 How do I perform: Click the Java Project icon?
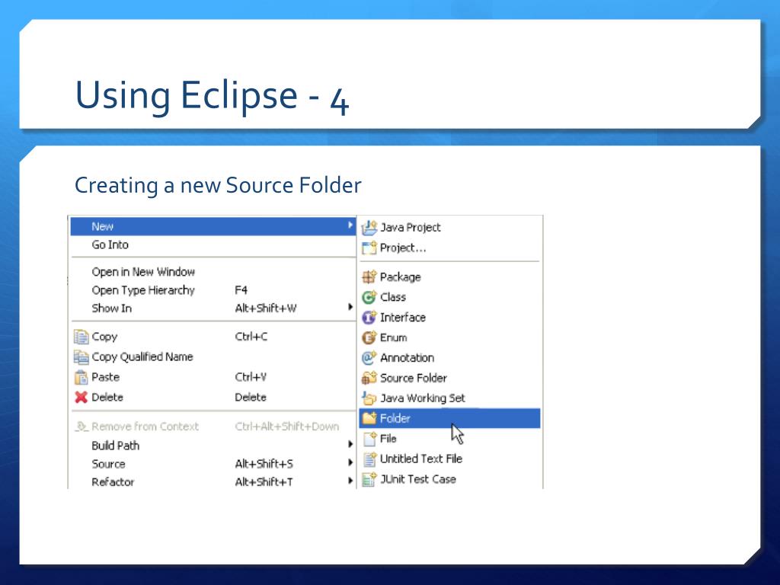click(x=369, y=227)
